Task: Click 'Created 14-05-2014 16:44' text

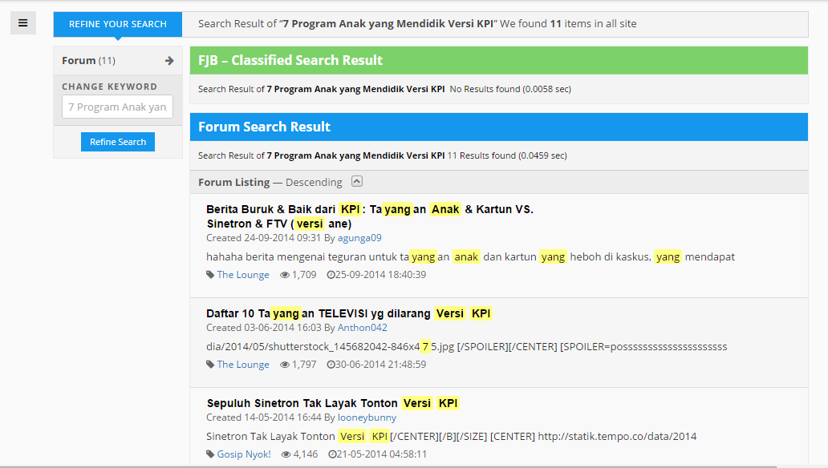Action: click(x=263, y=418)
